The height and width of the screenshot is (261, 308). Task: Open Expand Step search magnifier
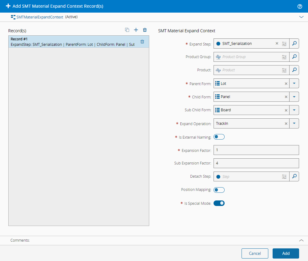(294, 44)
